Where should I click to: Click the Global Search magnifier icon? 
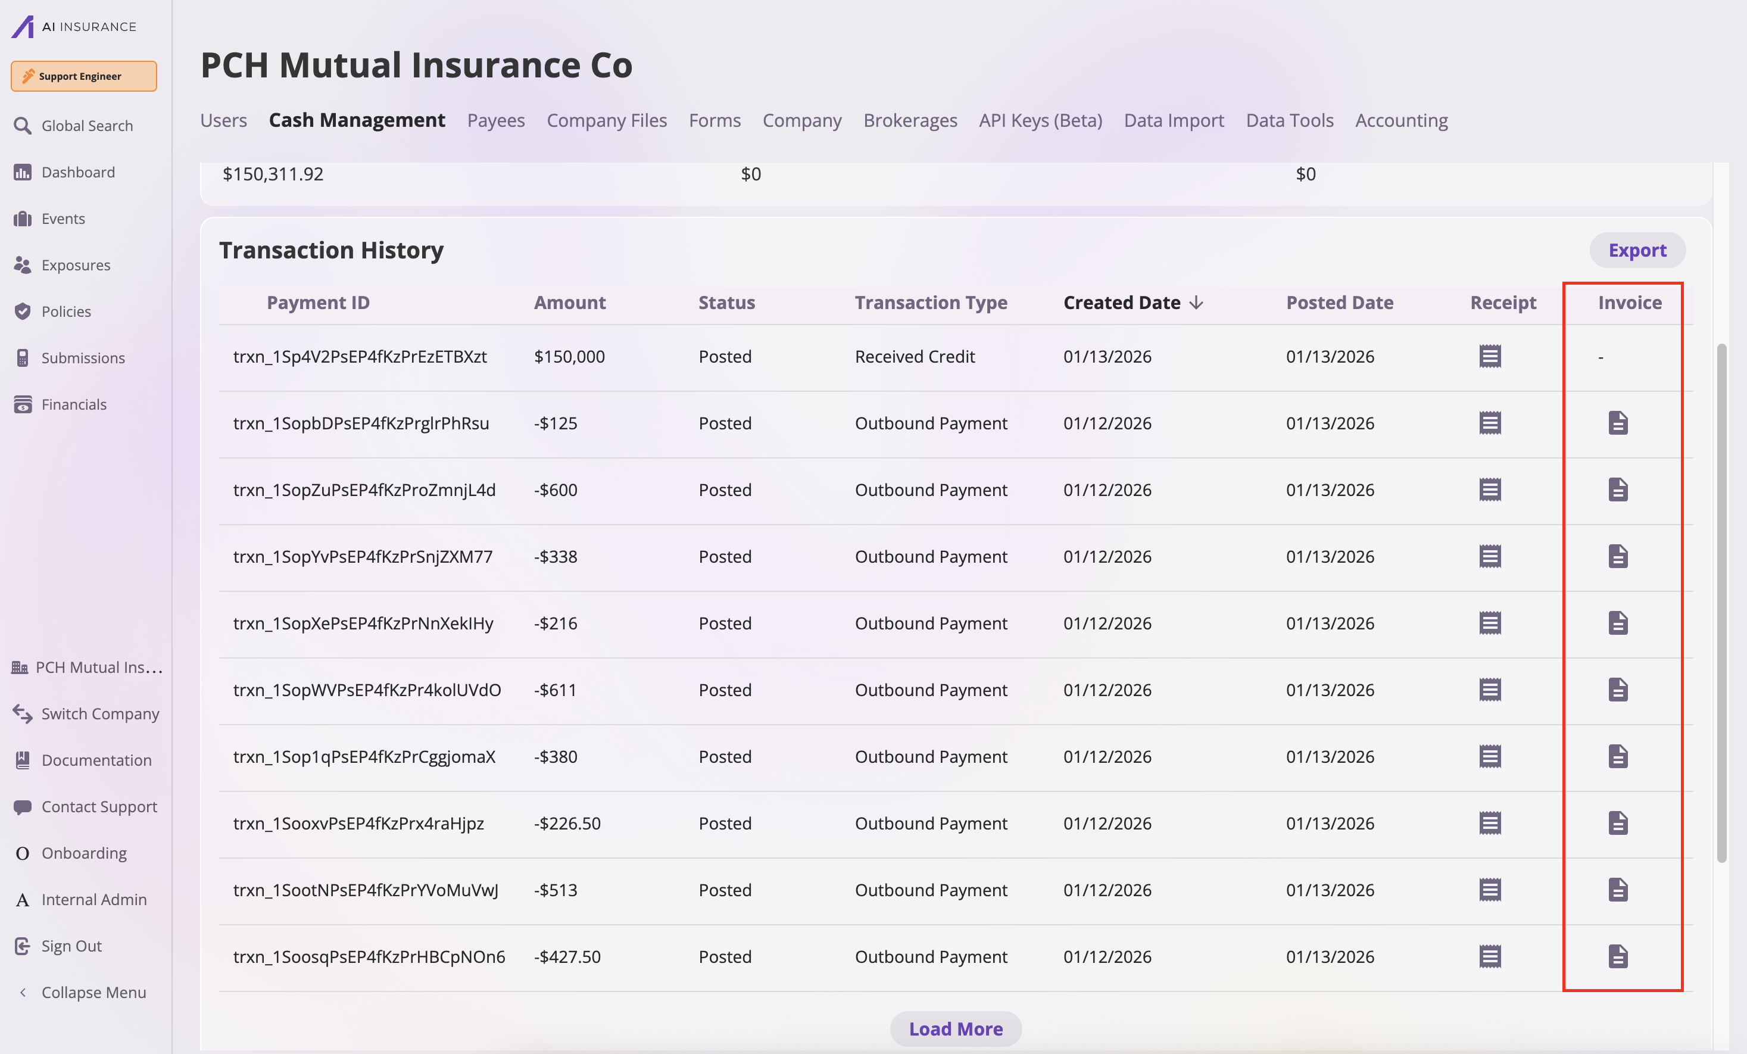(23, 126)
